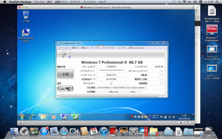Image resolution: width=222 pixels, height=139 pixels.
Task: Open the Apple menu
Action: pyautogui.click(x=5, y=2)
